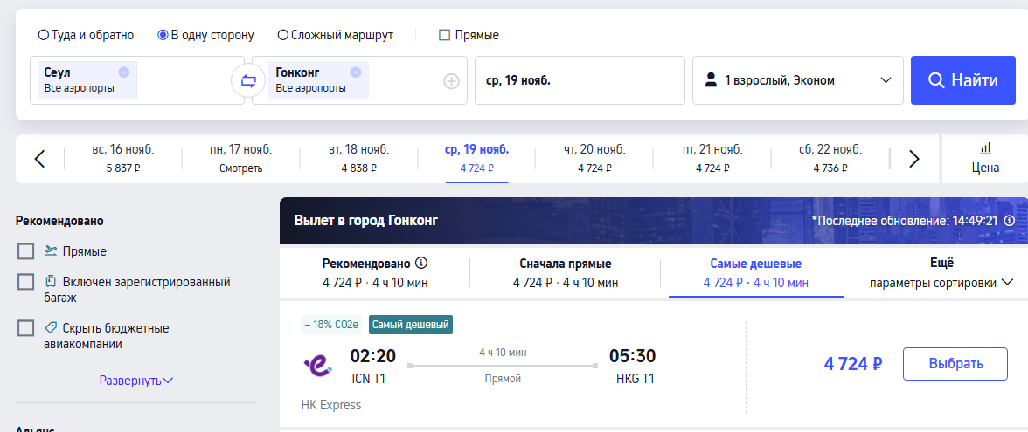
Task: Tick the Прямые checkbox in the search bar
Action: pyautogui.click(x=469, y=35)
